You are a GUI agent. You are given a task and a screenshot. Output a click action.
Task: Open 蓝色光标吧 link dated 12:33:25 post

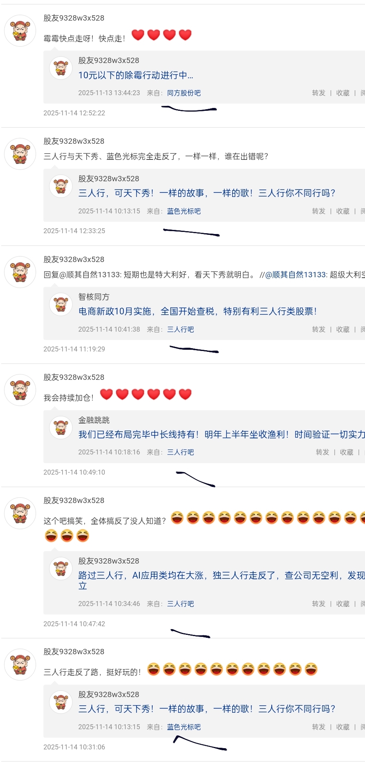coord(184,211)
